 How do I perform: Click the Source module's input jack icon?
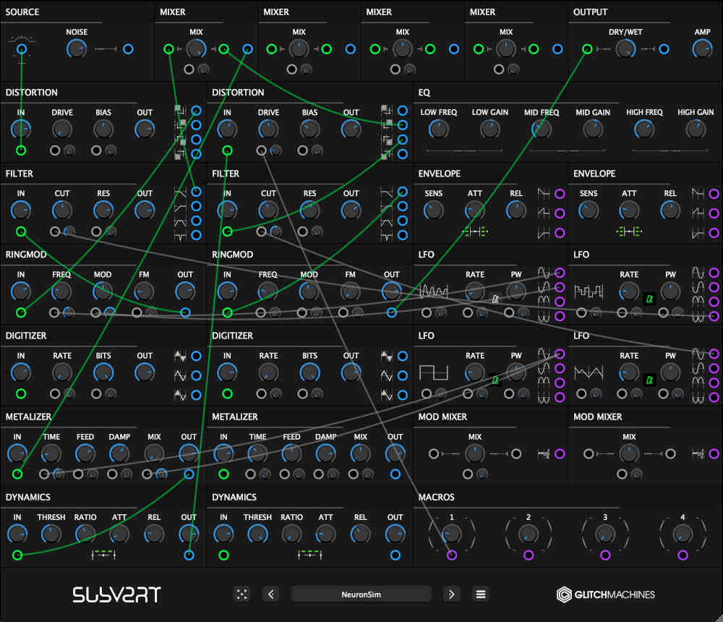[x=21, y=49]
